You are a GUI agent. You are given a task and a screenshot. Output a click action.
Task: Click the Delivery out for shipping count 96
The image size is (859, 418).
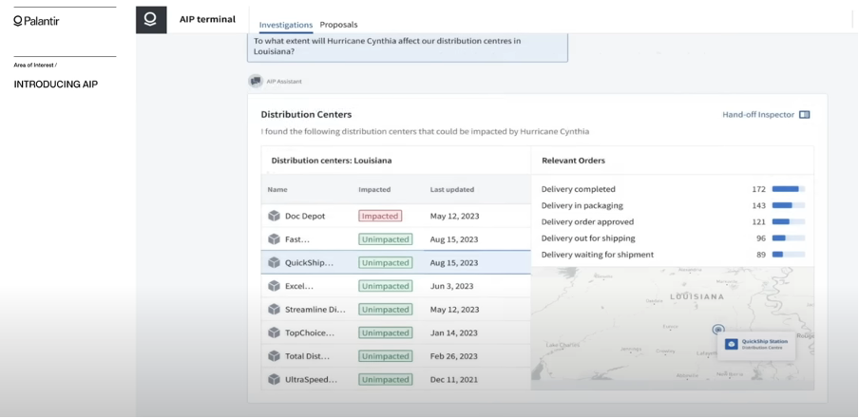tap(761, 238)
